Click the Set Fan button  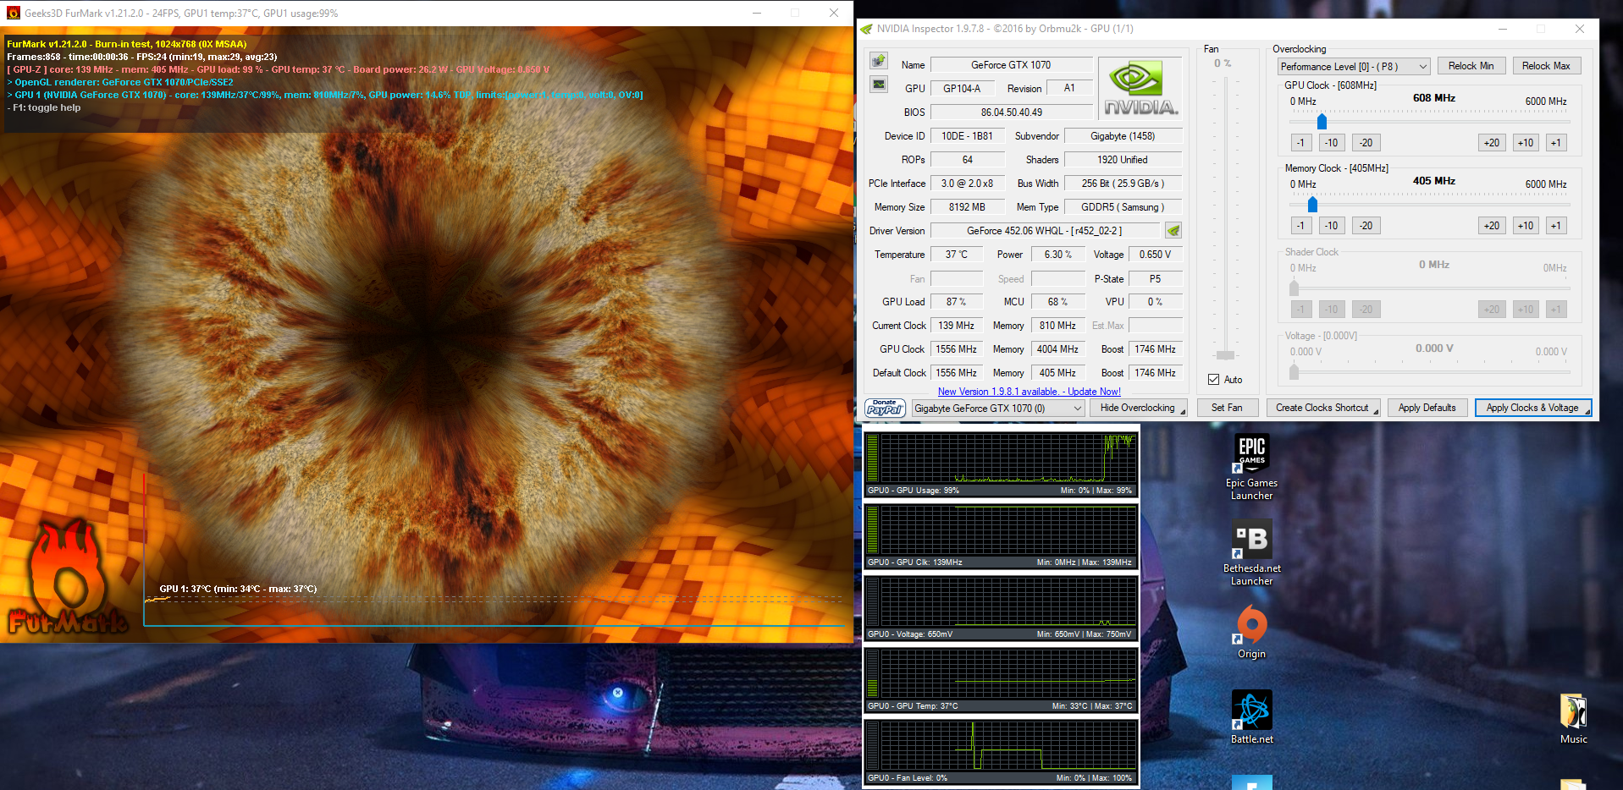pyautogui.click(x=1227, y=408)
